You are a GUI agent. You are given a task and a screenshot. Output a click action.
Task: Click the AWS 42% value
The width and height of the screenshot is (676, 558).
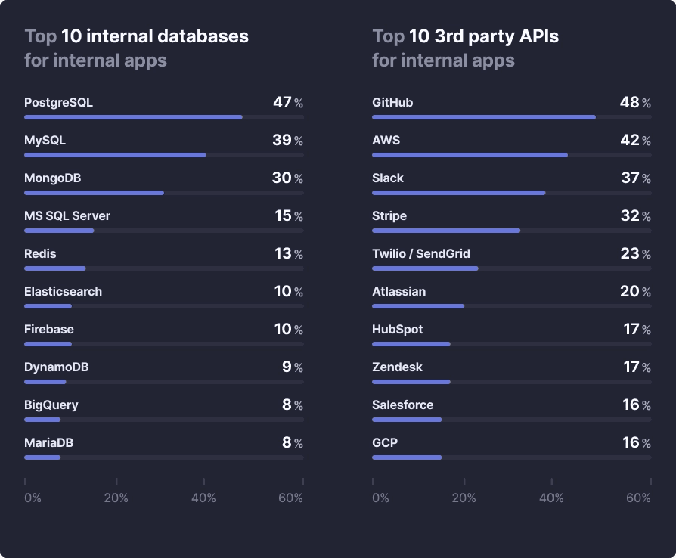[x=635, y=141]
